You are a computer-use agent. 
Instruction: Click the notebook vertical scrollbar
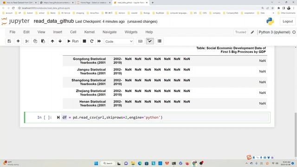tap(296, 135)
